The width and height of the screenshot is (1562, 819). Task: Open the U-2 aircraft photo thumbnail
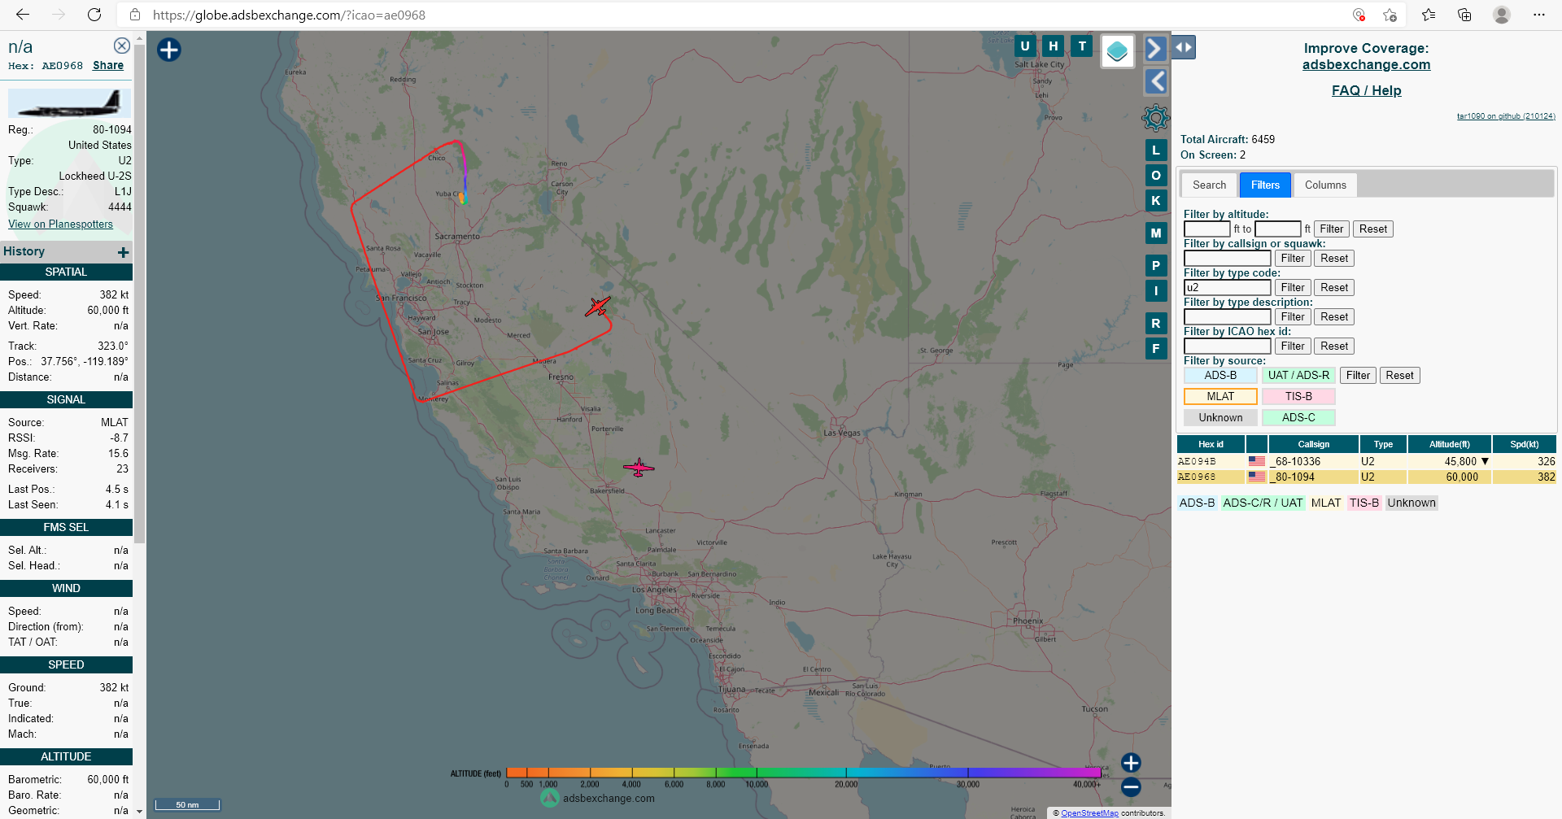click(69, 103)
